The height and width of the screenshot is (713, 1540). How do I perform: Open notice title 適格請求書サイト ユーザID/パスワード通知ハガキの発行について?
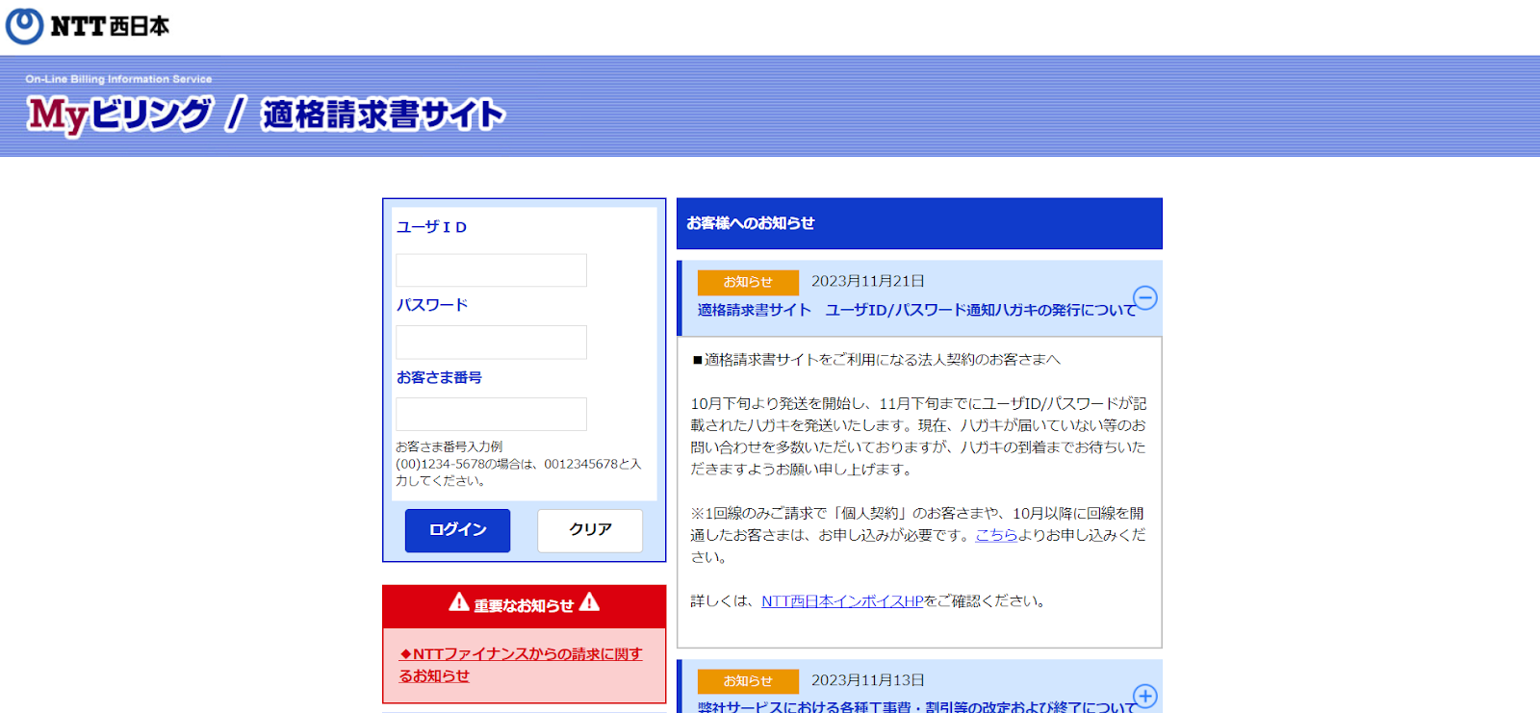(916, 310)
